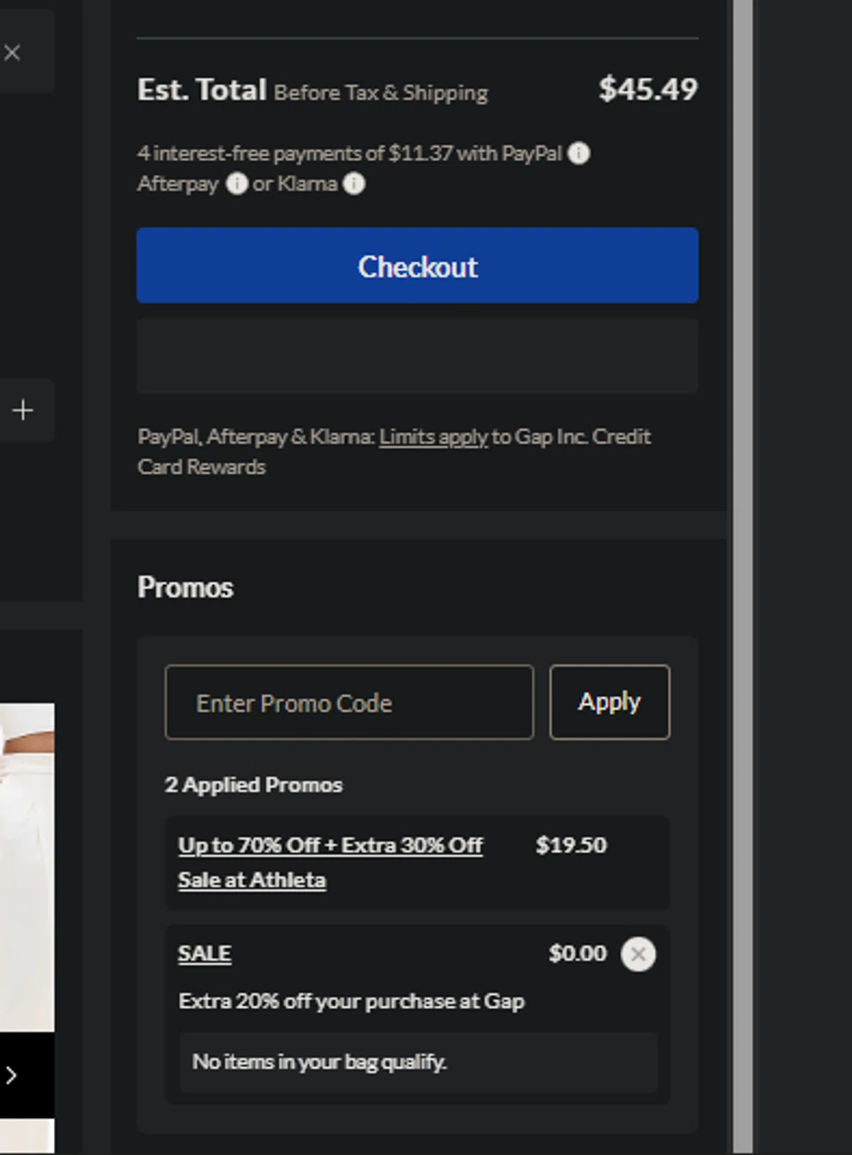Click the $45.49 estimated total amount

click(647, 89)
